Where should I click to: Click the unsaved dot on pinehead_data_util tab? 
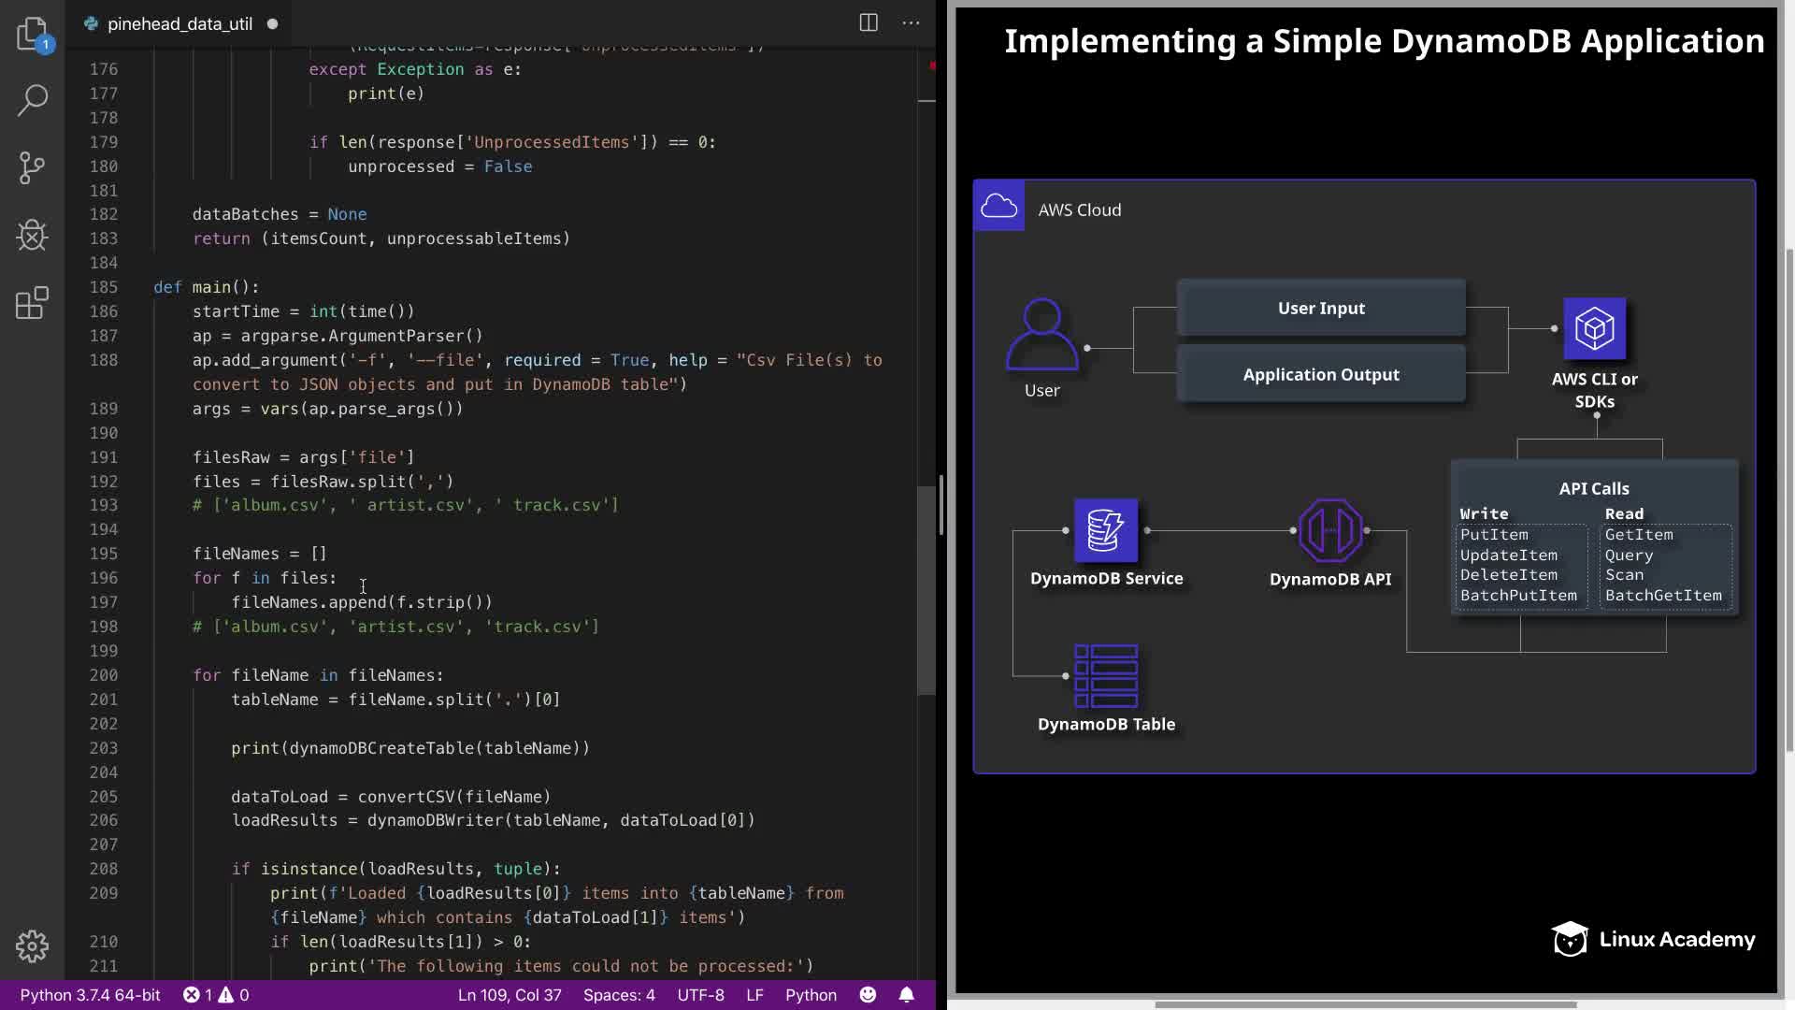click(x=272, y=24)
